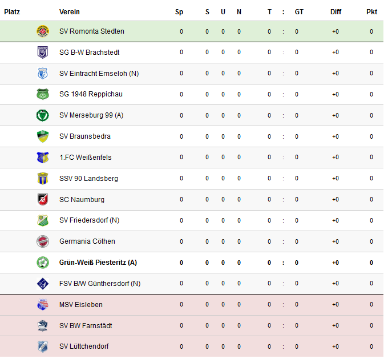Click the SV Merseburg 99 crest
Screen dimensions: 384x359
(43, 115)
